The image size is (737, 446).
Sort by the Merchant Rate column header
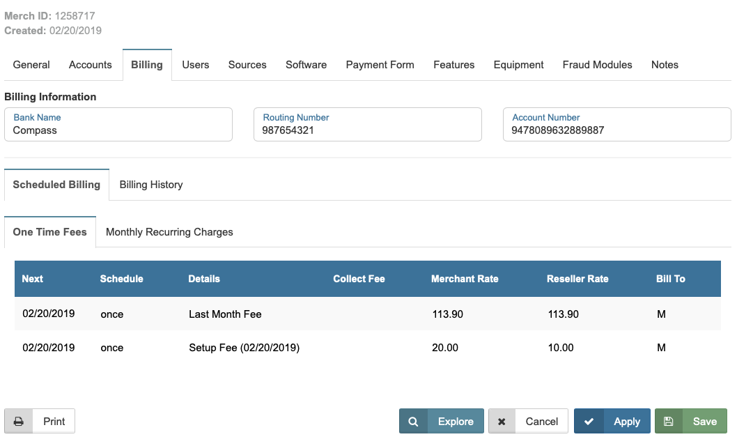pyautogui.click(x=465, y=279)
